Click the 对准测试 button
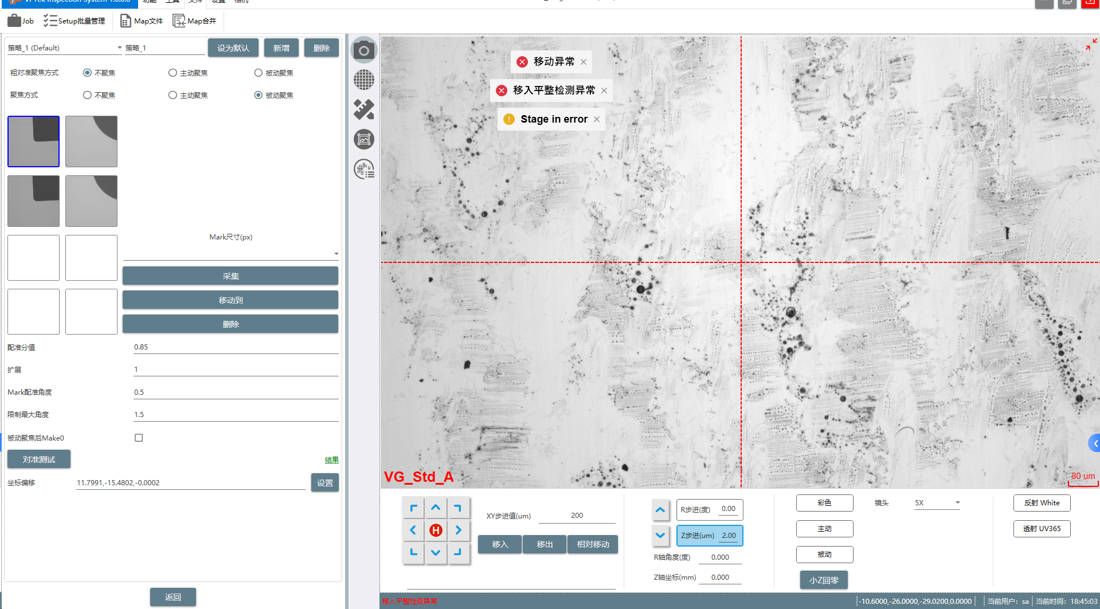This screenshot has width=1100, height=609. pyautogui.click(x=39, y=459)
